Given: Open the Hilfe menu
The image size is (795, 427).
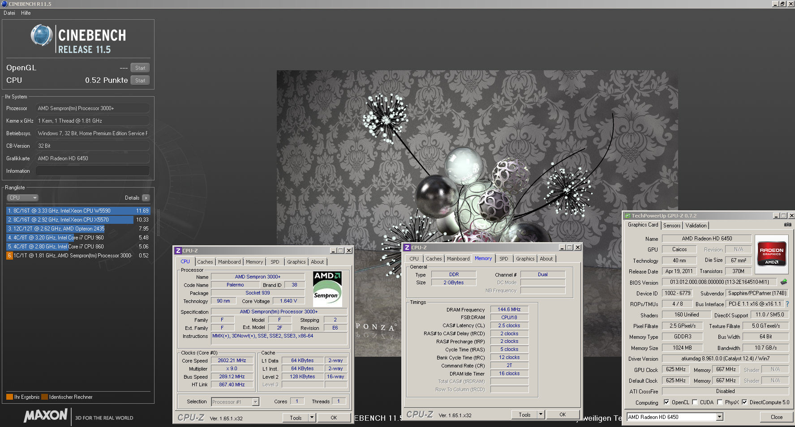Looking at the screenshot, I should click(26, 13).
